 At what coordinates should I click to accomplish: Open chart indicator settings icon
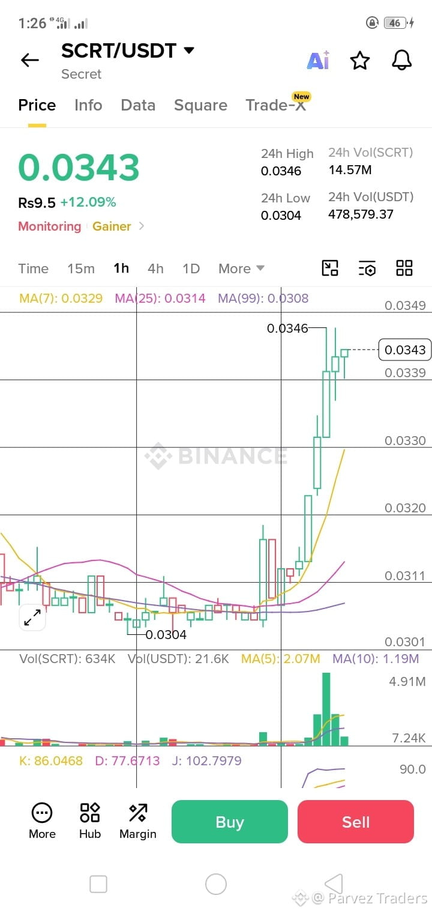367,268
